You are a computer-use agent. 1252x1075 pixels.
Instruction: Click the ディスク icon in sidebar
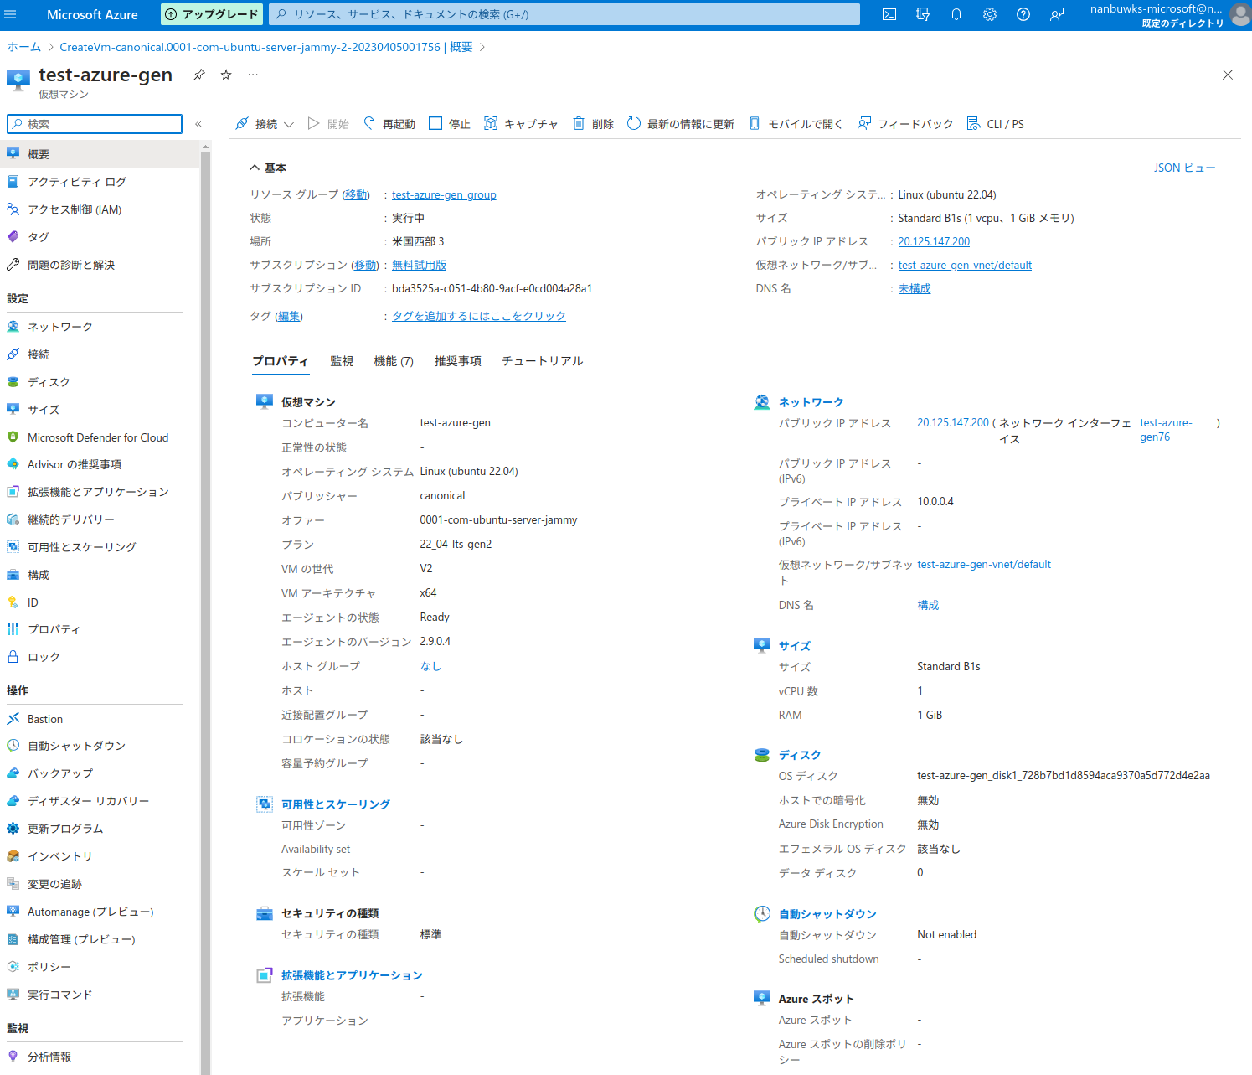coord(13,382)
